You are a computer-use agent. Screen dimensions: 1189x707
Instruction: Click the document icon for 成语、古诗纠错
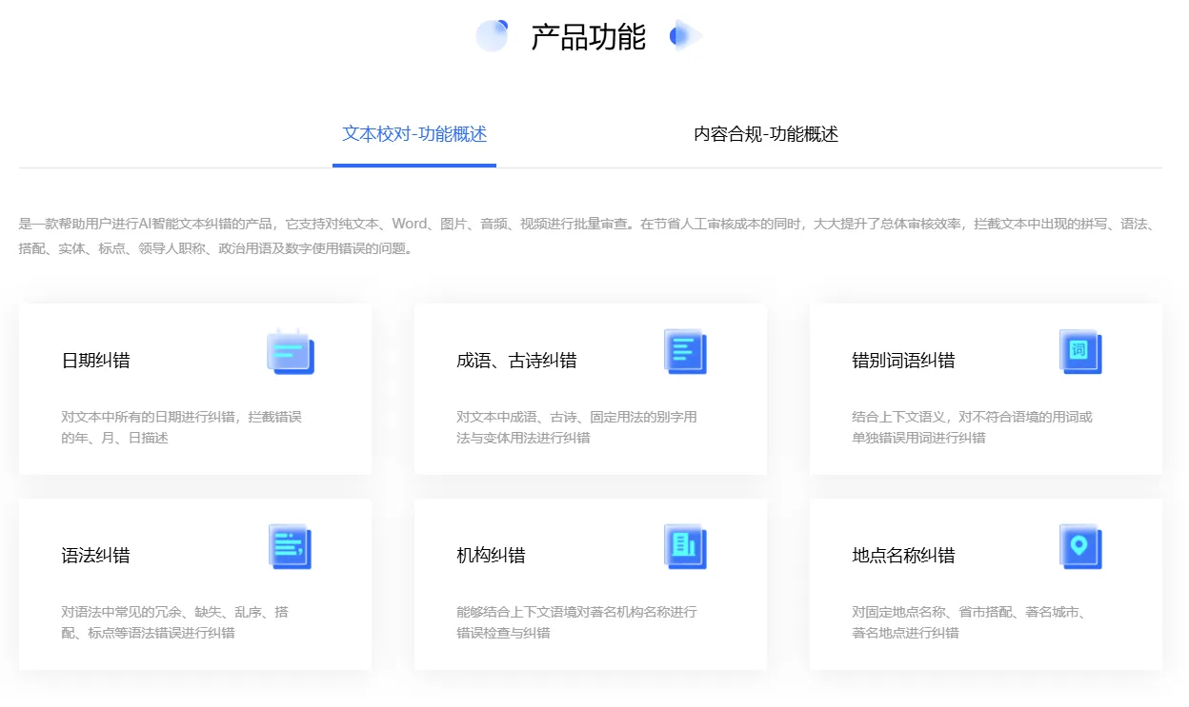coord(685,351)
